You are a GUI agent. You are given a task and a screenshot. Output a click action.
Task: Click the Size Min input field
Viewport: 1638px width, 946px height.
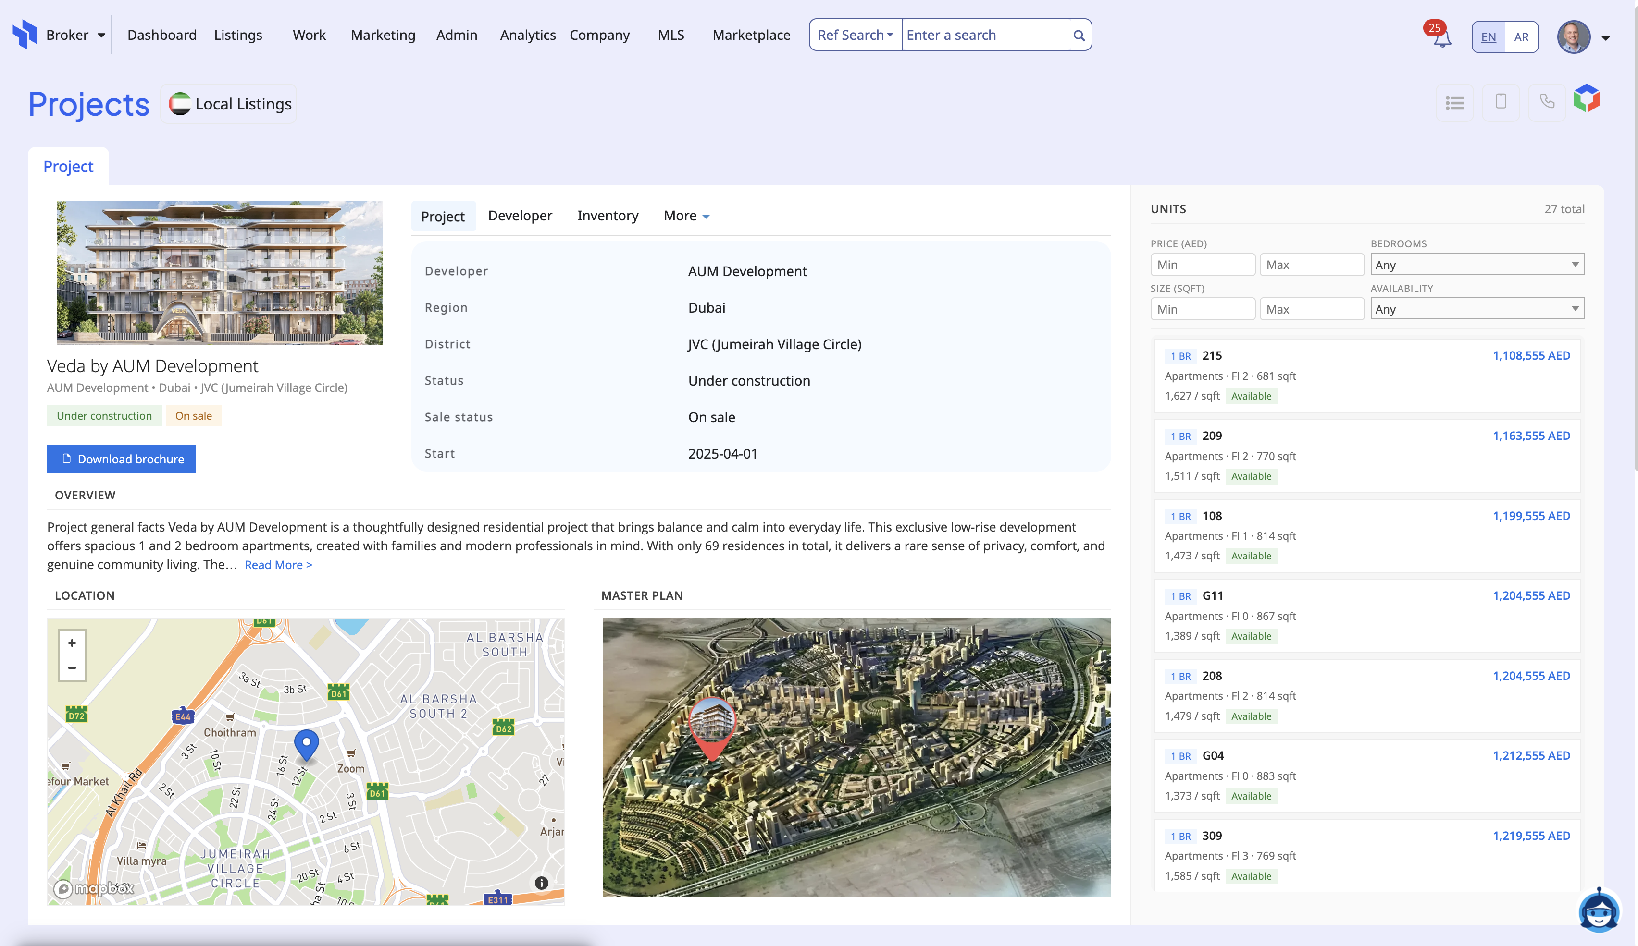[1203, 309]
